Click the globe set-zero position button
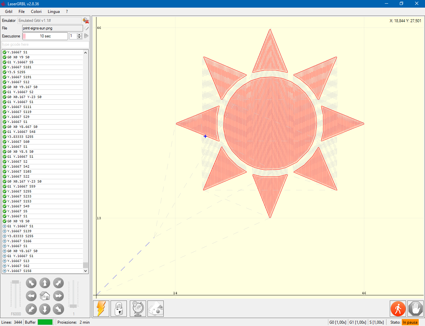 [x=138, y=308]
